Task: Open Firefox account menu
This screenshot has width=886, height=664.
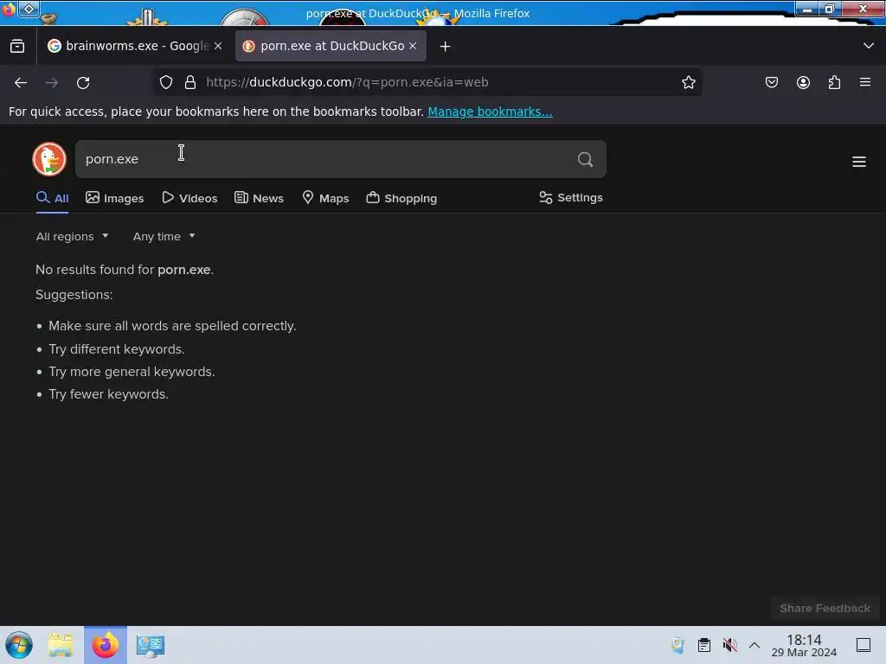Action: coord(803,82)
